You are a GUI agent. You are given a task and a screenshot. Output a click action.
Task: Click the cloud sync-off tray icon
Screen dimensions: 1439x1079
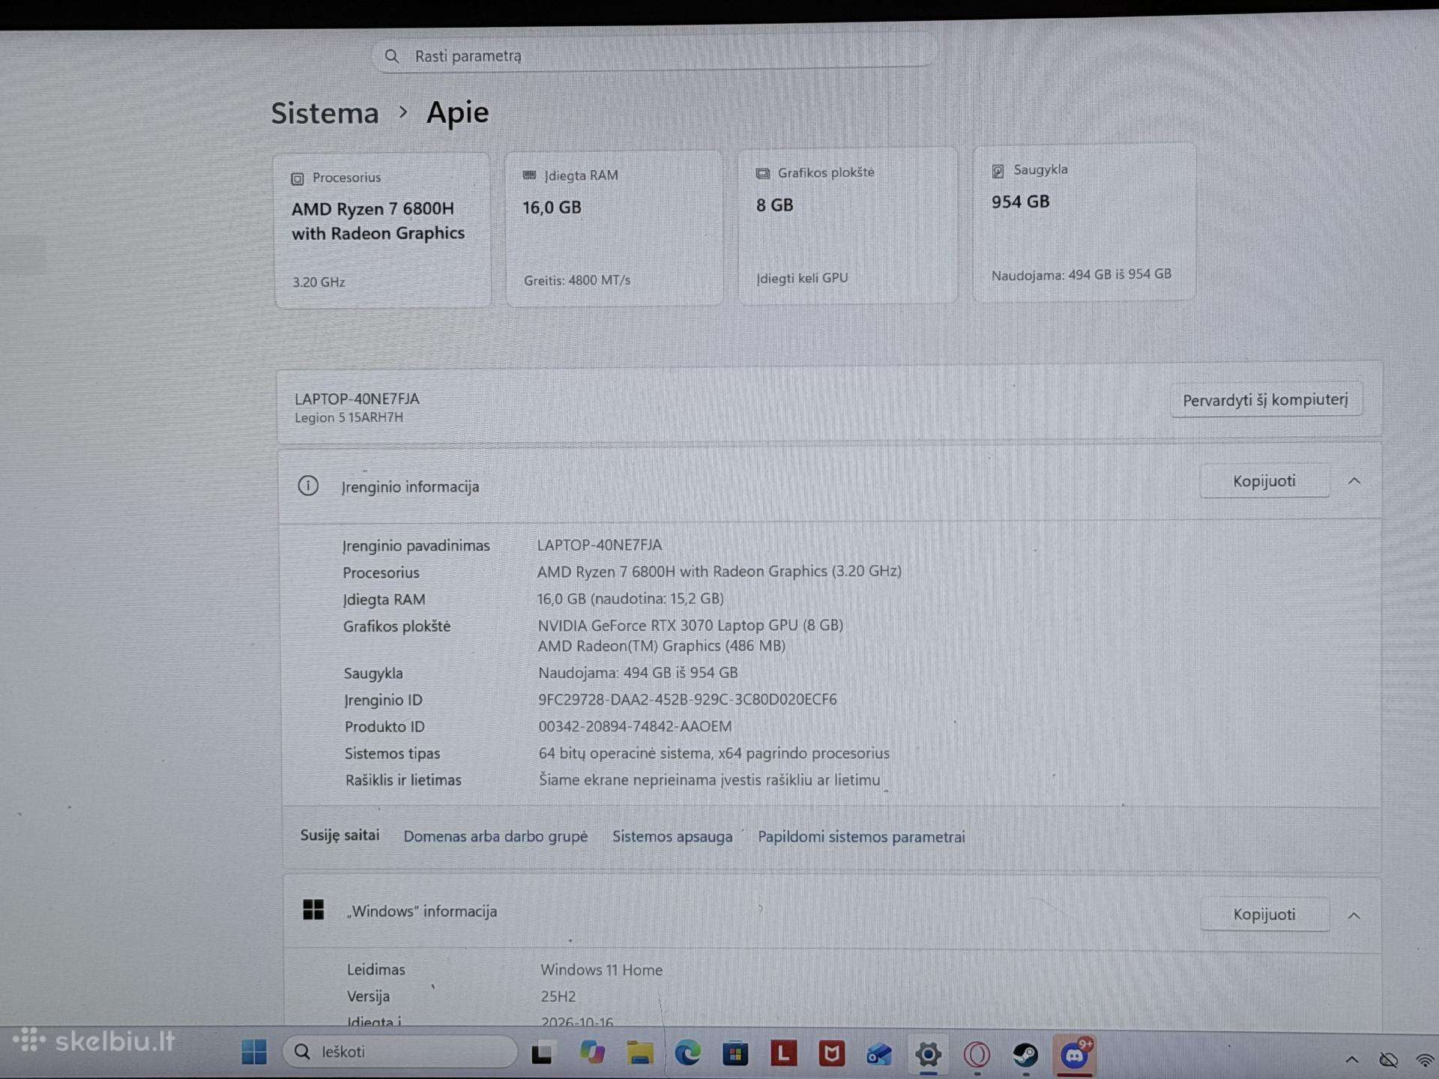point(1388,1060)
